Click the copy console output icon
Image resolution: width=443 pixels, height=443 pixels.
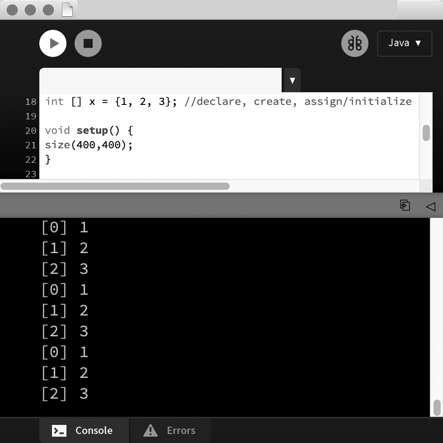[x=405, y=205]
